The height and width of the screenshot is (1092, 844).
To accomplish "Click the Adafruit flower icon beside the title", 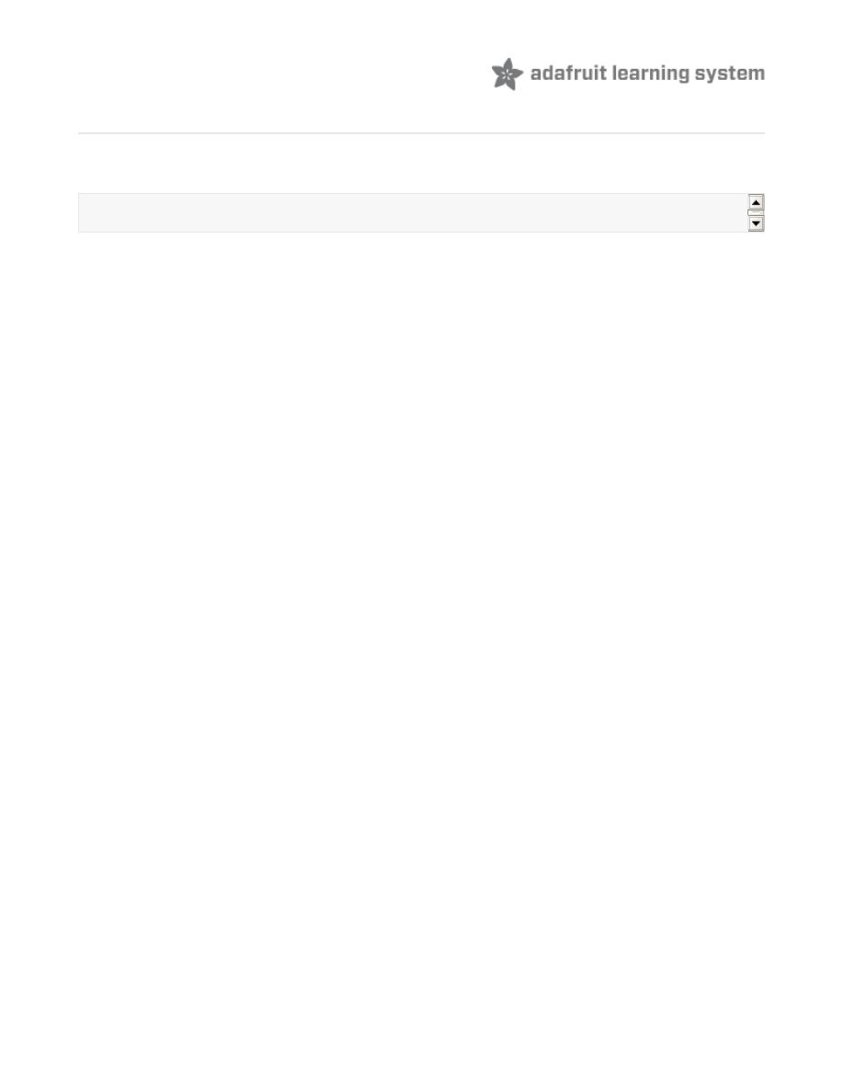I will [507, 74].
